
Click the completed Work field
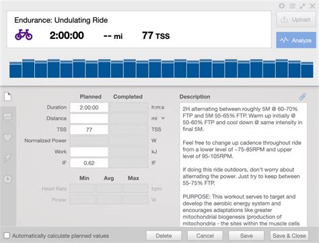(x=129, y=152)
